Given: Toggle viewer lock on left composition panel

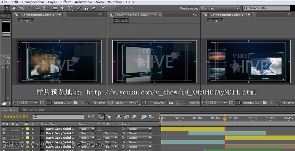Looking at the screenshot, I should pyautogui.click(x=17, y=15).
